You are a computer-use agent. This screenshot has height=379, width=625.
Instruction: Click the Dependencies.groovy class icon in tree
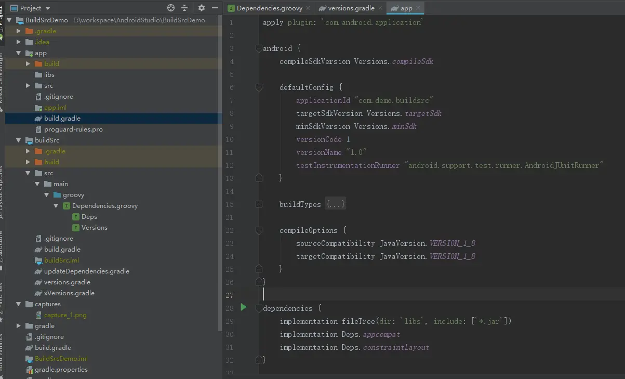tap(67, 206)
